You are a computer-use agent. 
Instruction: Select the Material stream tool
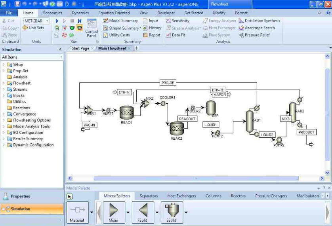tap(77, 212)
